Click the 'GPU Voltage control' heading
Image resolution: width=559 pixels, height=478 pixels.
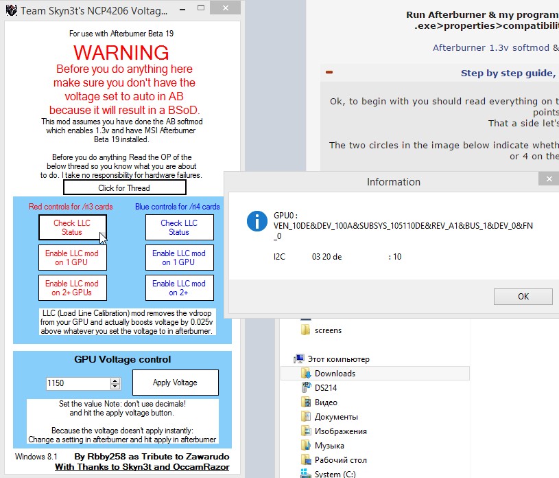click(123, 359)
